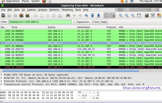162x103 pixels.
Task: Stop the running capture via toolbar icon
Action: tap(21, 16)
